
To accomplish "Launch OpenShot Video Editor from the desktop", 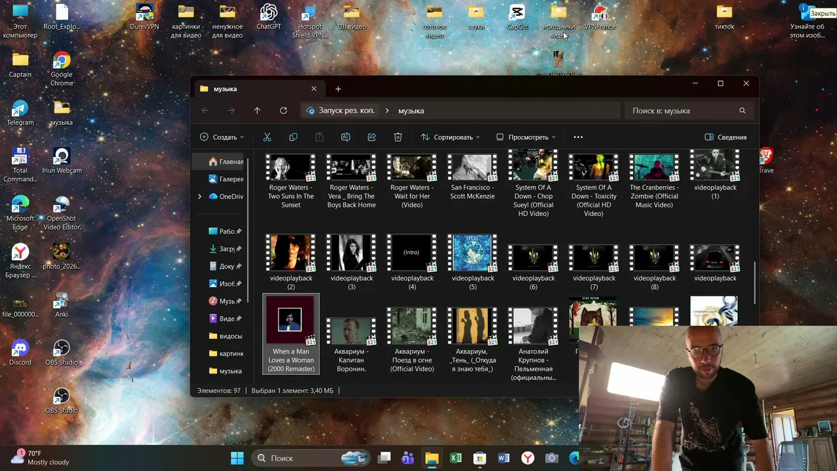I will [x=61, y=213].
